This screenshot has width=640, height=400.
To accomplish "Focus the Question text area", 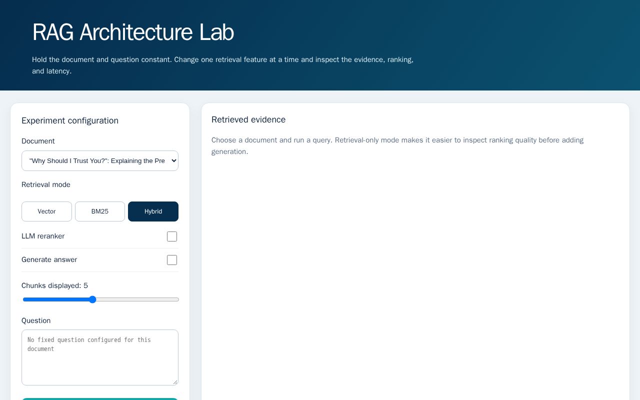I will [x=99, y=357].
